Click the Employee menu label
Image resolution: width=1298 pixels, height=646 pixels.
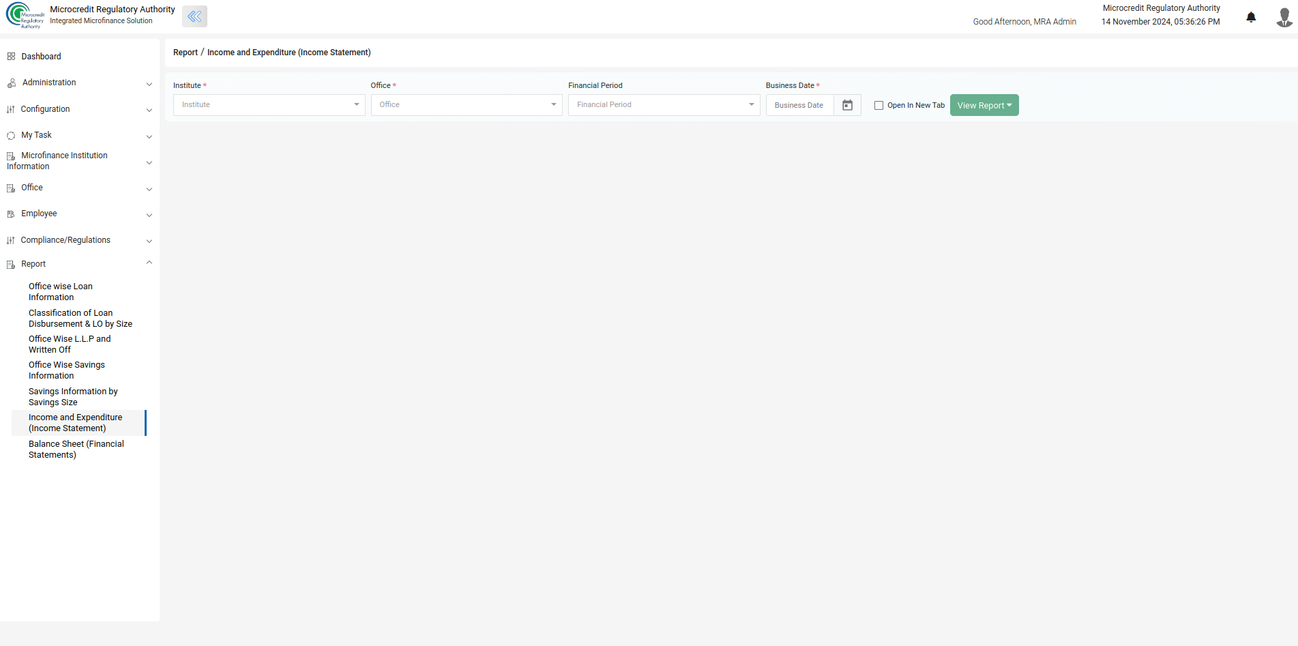click(39, 214)
